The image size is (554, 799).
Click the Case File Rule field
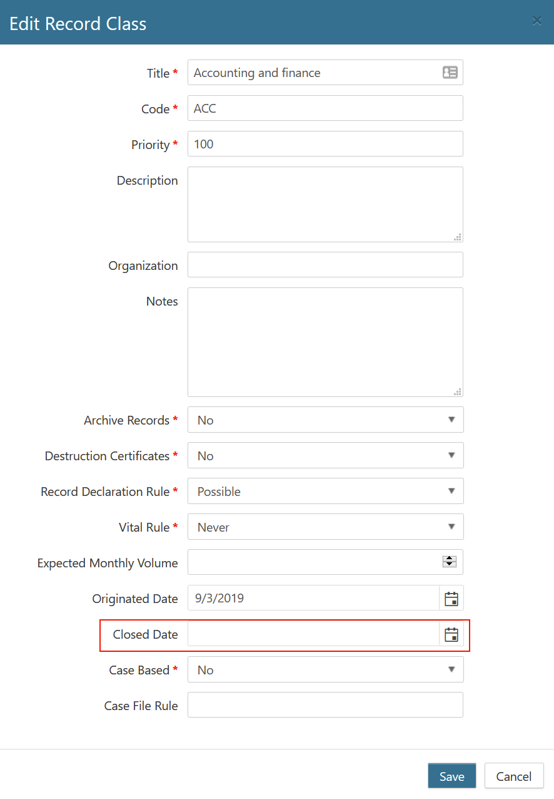click(x=325, y=705)
